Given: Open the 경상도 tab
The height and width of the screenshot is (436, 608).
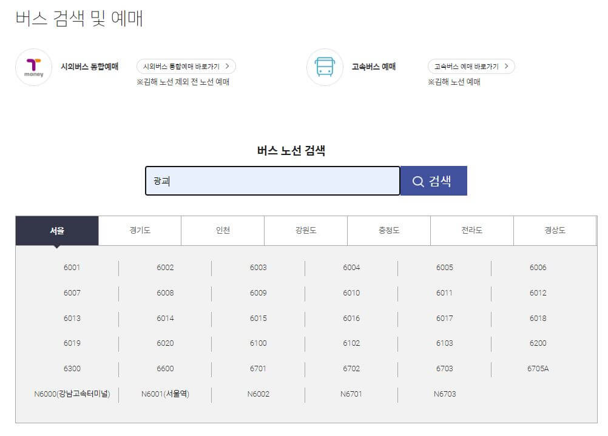Looking at the screenshot, I should click(555, 231).
